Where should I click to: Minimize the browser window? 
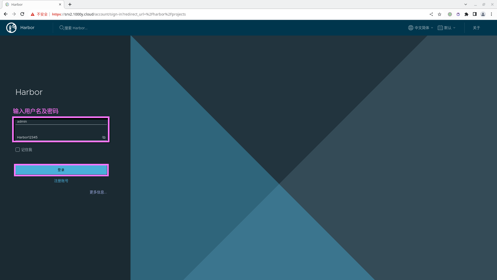[476, 4]
